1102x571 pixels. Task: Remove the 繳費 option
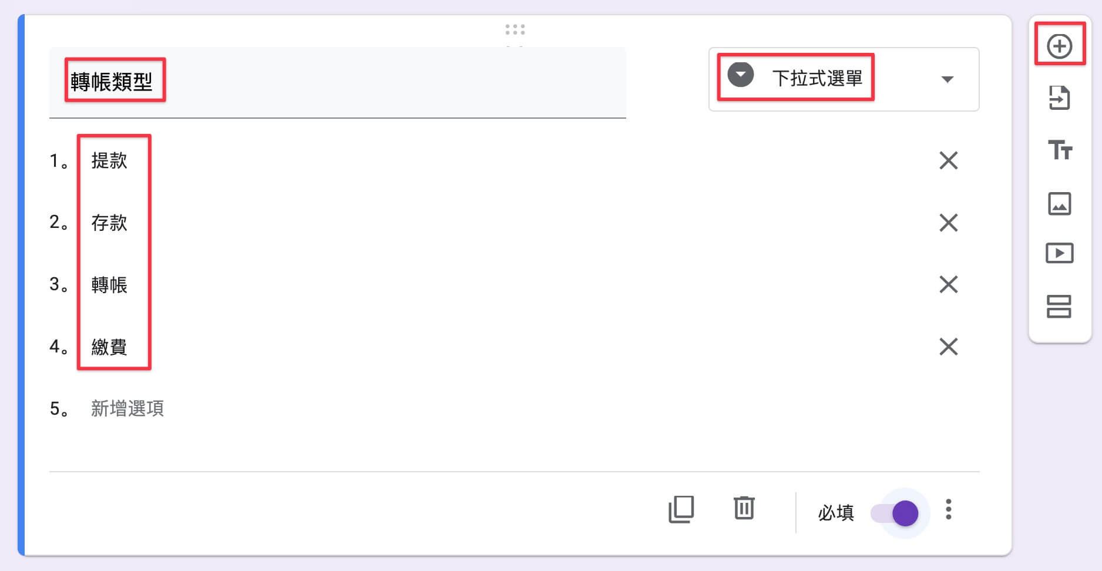coord(948,347)
